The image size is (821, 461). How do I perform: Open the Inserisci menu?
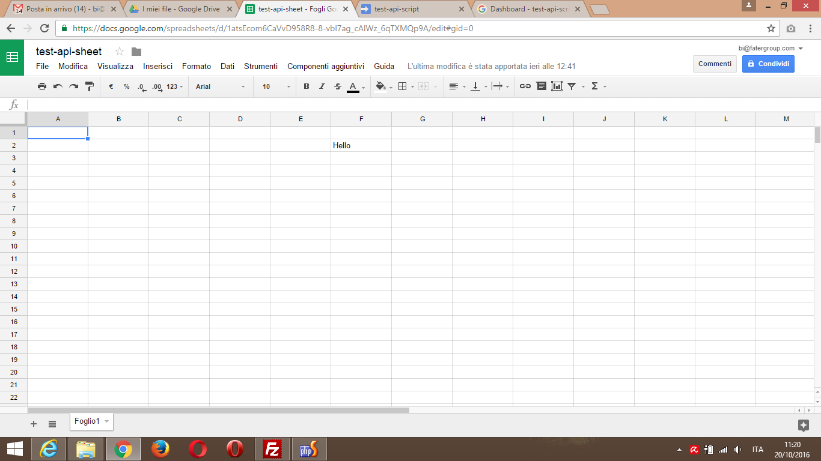[157, 66]
